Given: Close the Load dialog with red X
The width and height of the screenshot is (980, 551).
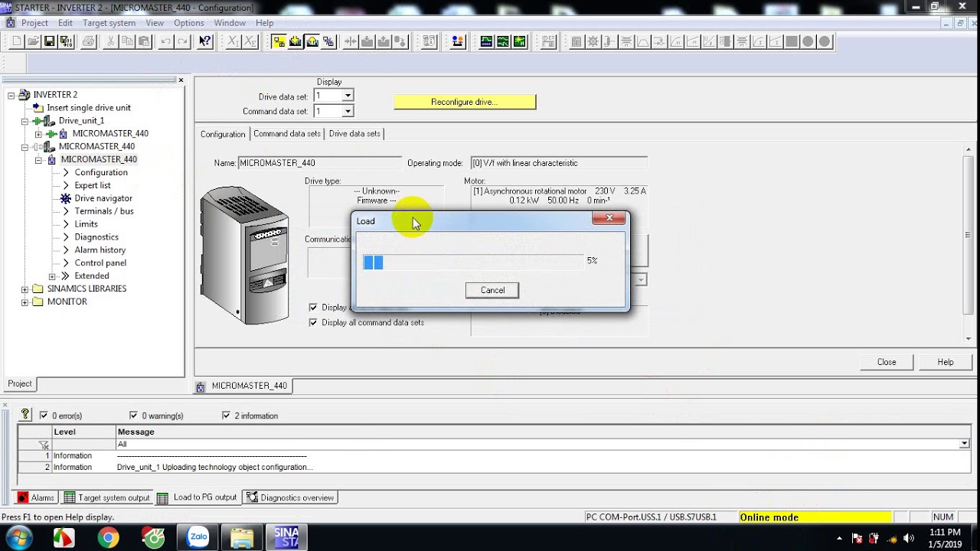Looking at the screenshot, I should (x=609, y=219).
